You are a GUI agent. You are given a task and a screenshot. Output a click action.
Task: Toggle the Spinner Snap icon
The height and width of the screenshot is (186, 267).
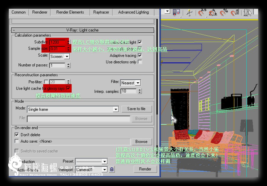tap(235, 13)
